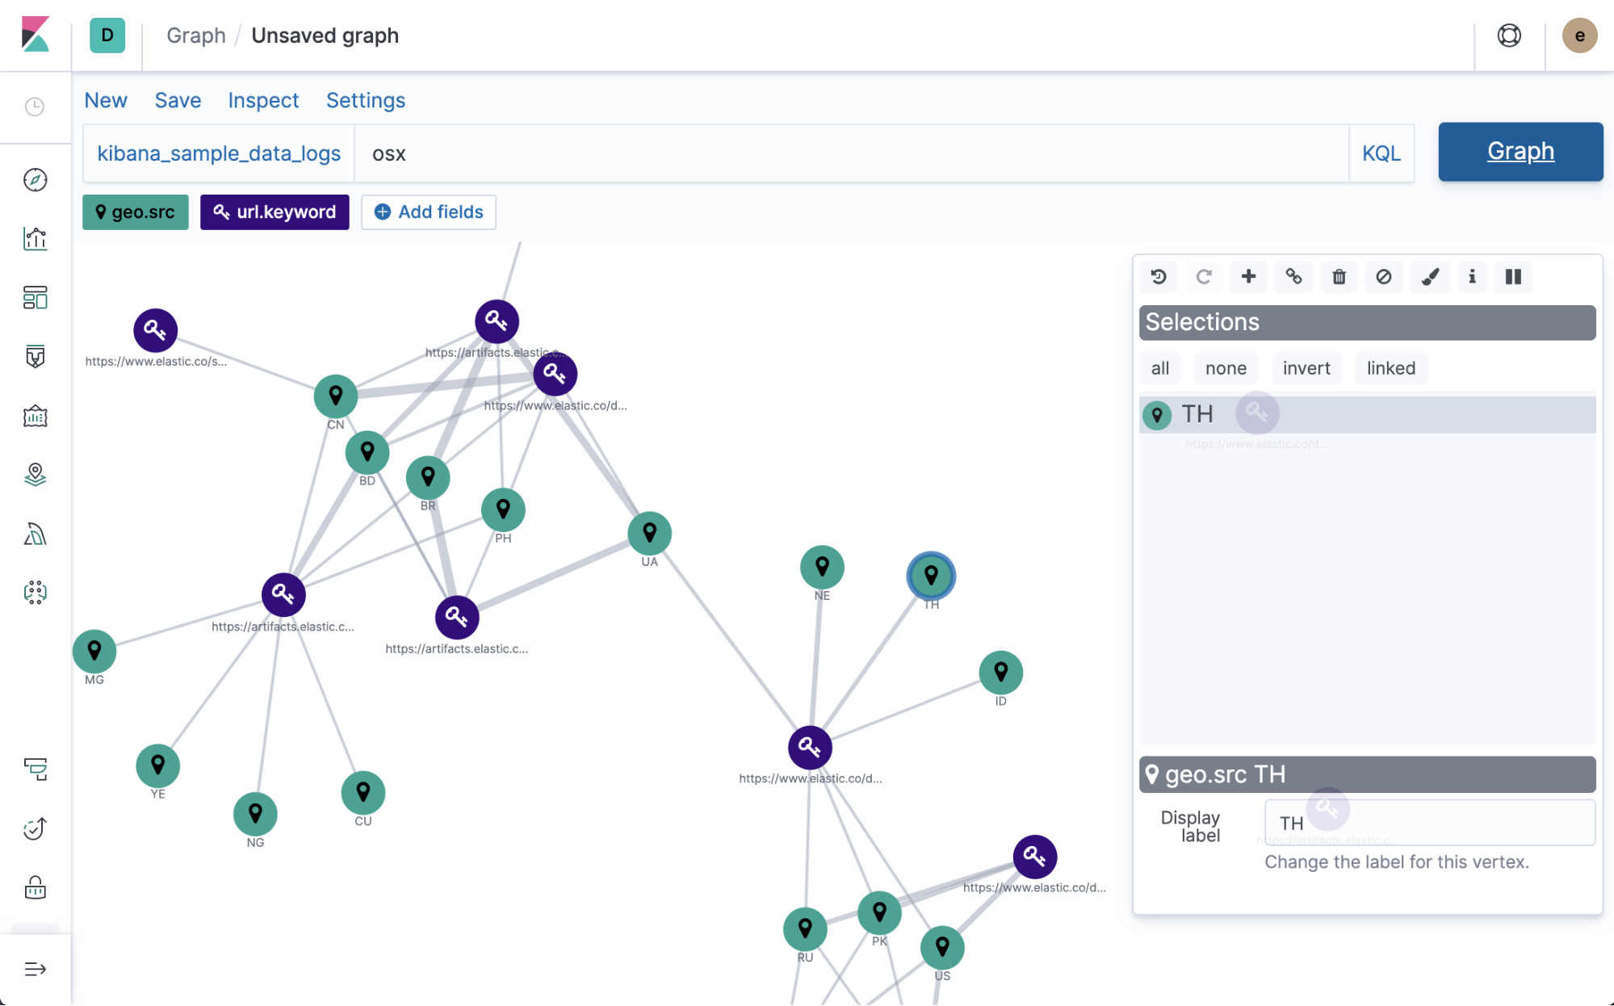
Task: Delete the selected vertices with trash icon
Action: [x=1338, y=277]
